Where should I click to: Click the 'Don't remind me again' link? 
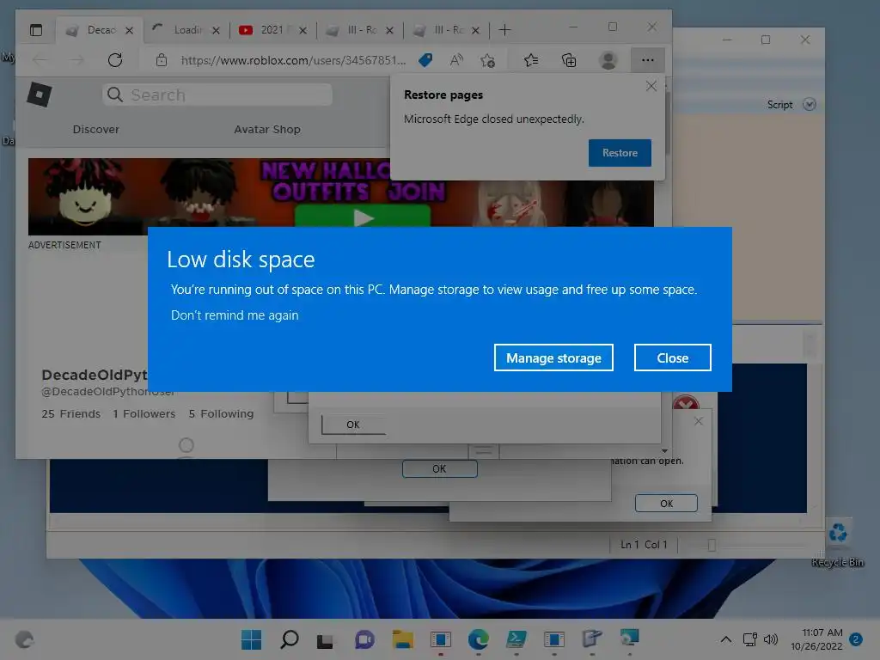coord(235,315)
